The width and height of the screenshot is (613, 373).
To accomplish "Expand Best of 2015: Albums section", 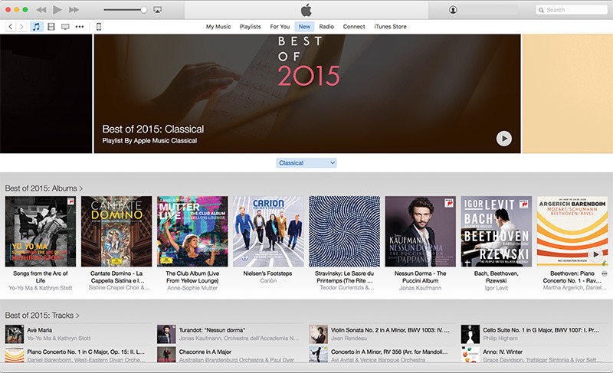I will click(x=44, y=188).
